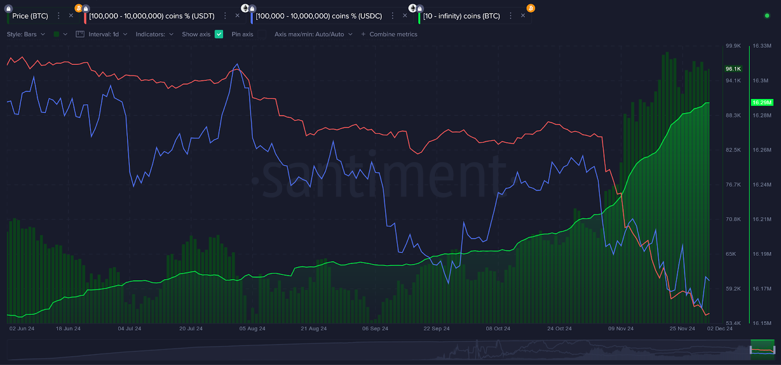Click the 16.33M holdings axis label
Viewport: 781px width, 365px height.
click(762, 46)
